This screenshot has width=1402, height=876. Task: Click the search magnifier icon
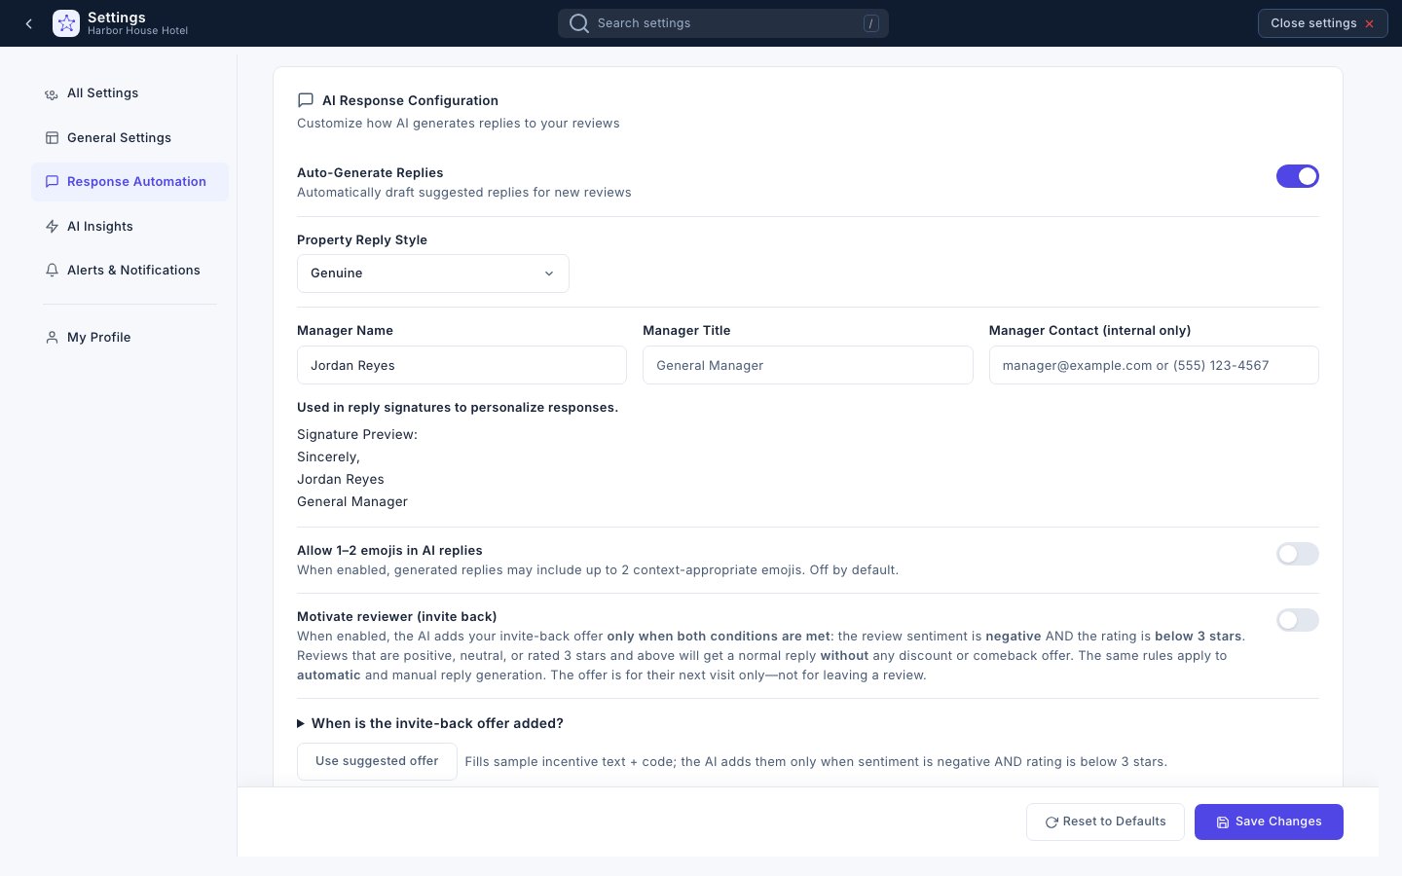pyautogui.click(x=579, y=23)
